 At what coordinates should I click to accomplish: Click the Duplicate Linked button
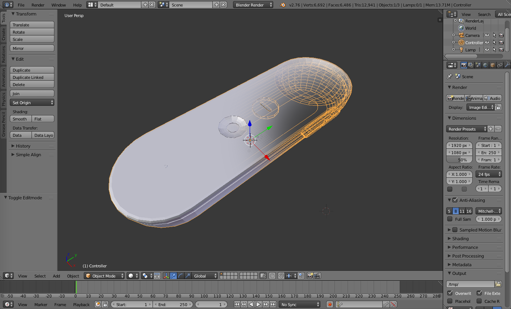click(32, 77)
